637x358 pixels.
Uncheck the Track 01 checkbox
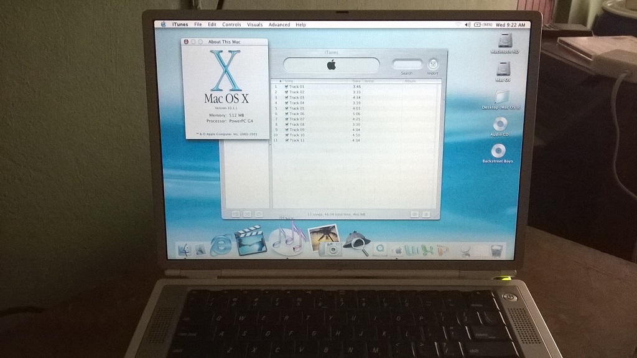coord(286,87)
